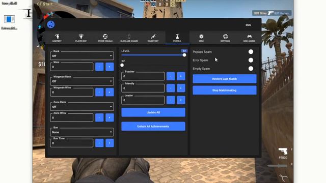The width and height of the screenshot is (326, 183).
Task: Click the Wingman Wins input field
Action: (71, 92)
